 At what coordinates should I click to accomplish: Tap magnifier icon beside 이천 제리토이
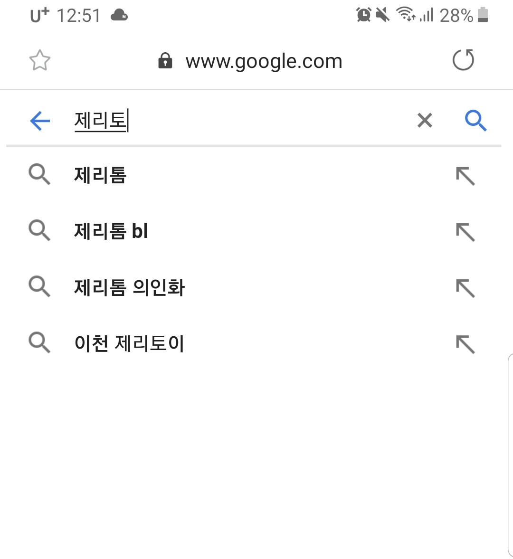coord(39,342)
